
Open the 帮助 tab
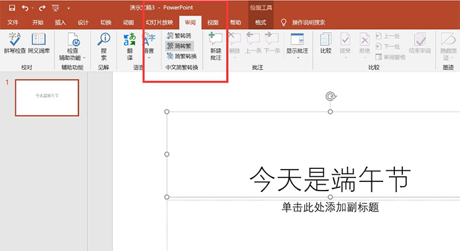pos(235,22)
